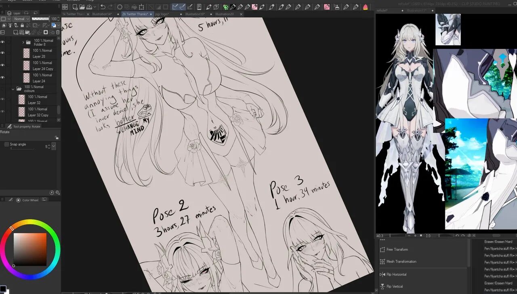Hide Layer 28 with its eye icon
517x294 pixels.
tap(2, 53)
